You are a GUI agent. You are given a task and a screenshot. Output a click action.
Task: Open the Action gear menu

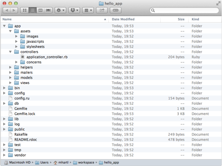(x=60, y=11)
